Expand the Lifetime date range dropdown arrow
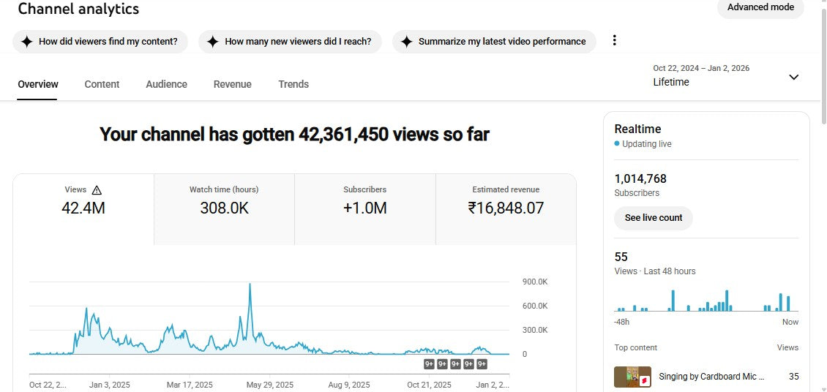Viewport: 827px width, 392px height. 793,77
